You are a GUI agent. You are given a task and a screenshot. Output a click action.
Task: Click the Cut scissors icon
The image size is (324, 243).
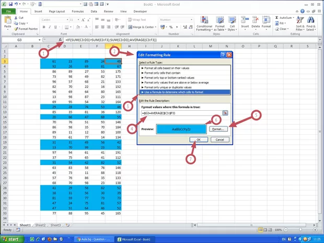click(x=16, y=18)
